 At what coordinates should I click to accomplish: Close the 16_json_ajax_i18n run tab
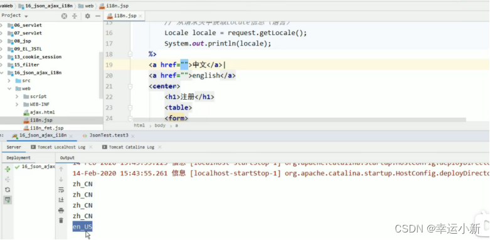click(x=71, y=136)
